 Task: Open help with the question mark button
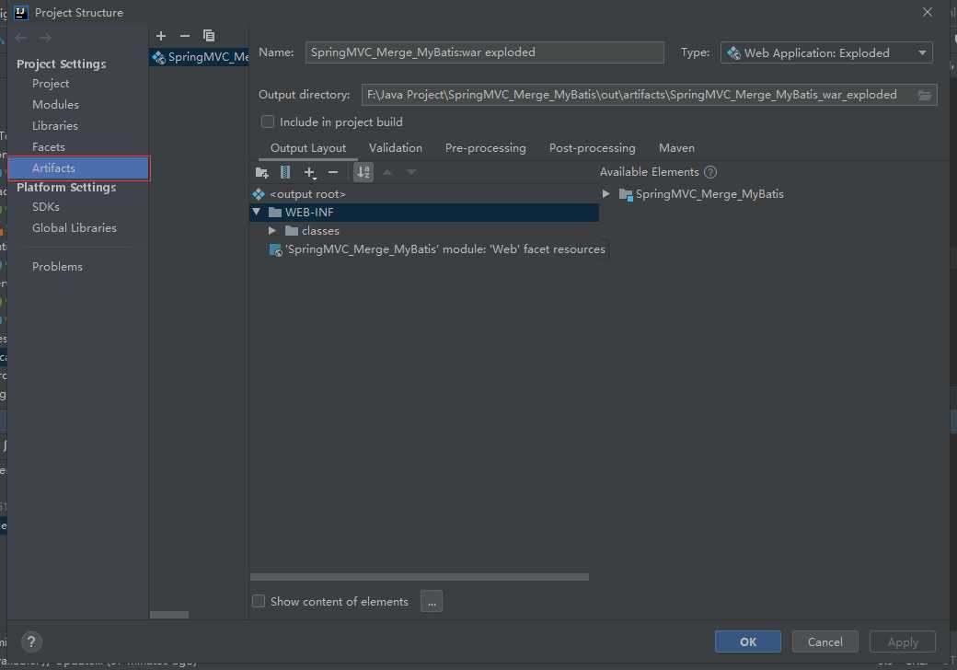[31, 642]
